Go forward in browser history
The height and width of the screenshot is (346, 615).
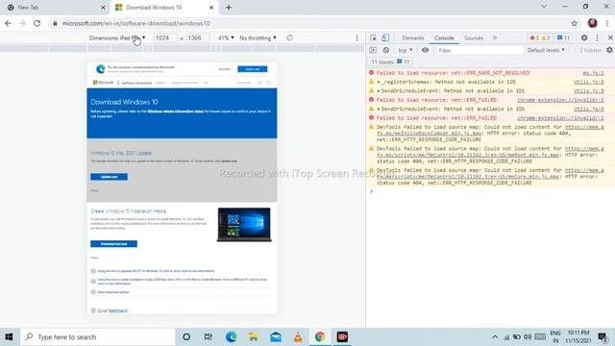click(22, 23)
